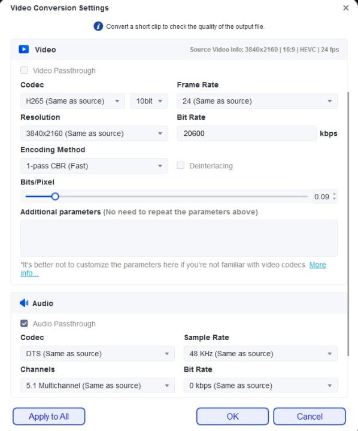
Task: Toggle the Deinterlacing checkbox
Action: [x=181, y=165]
